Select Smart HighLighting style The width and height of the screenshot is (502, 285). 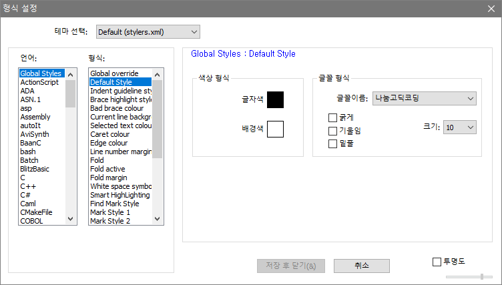[x=120, y=195]
